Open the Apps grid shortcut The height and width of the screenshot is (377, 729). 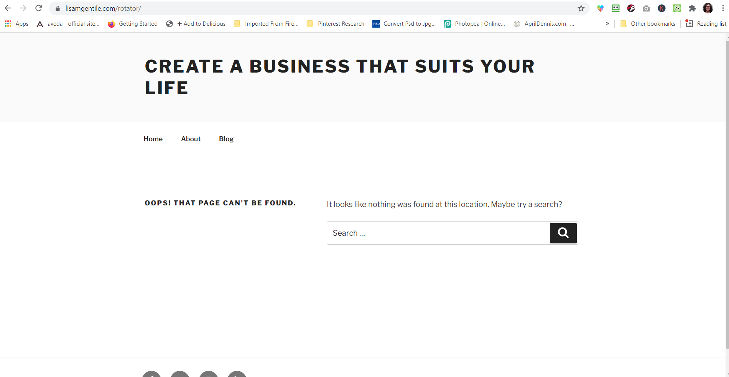(x=16, y=24)
